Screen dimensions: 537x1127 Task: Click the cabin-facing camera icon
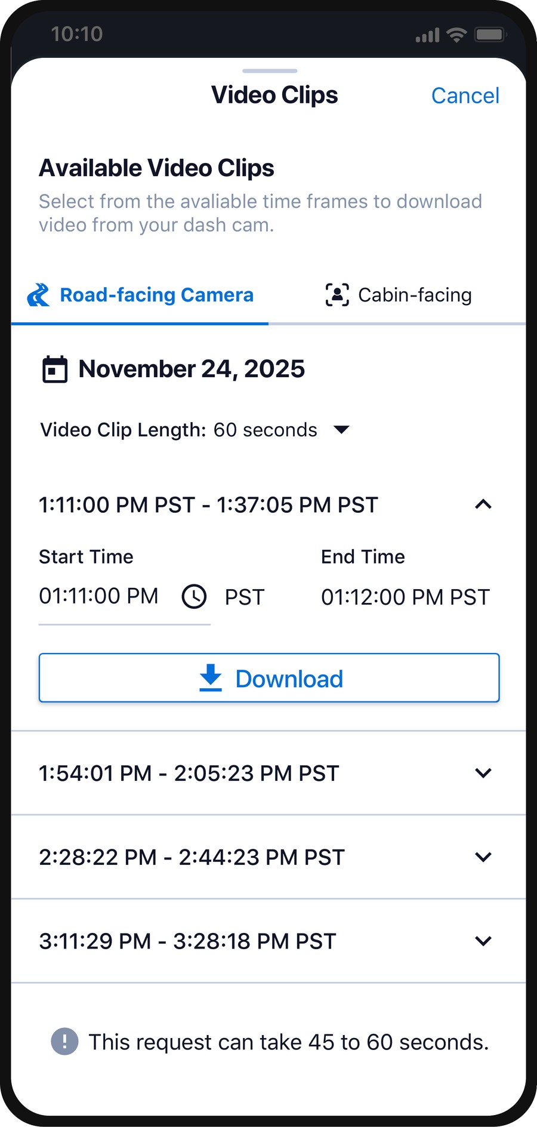[x=336, y=294]
